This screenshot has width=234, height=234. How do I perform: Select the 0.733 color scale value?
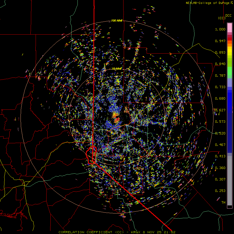[220, 87]
